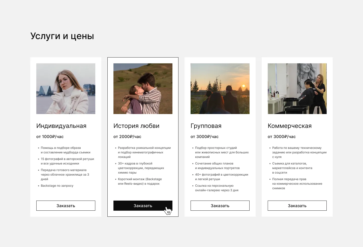The image size is (363, 247).
Task: Click the studio photo on Коммерческая card
Action: pos(297,89)
